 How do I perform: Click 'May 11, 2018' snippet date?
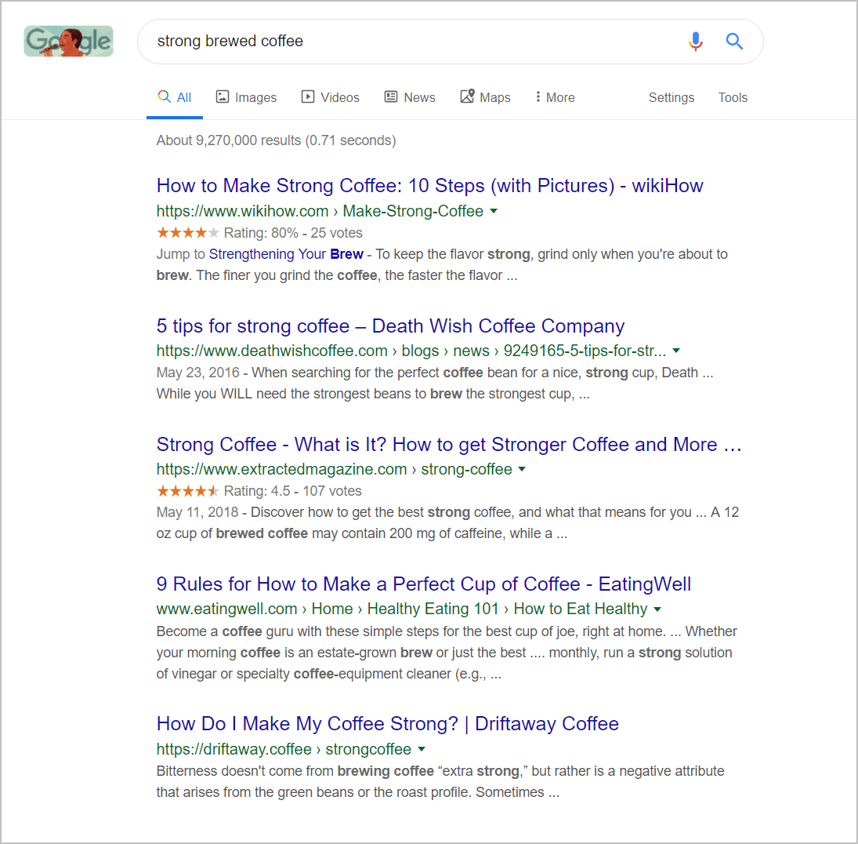(x=197, y=512)
